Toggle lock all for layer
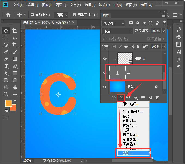 click(138, 47)
